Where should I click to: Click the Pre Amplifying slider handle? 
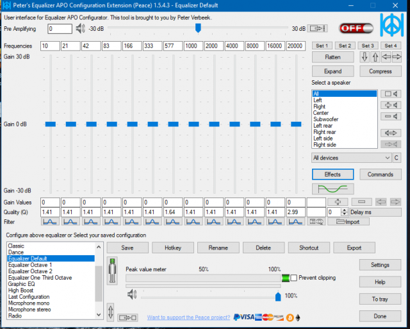coord(198,28)
